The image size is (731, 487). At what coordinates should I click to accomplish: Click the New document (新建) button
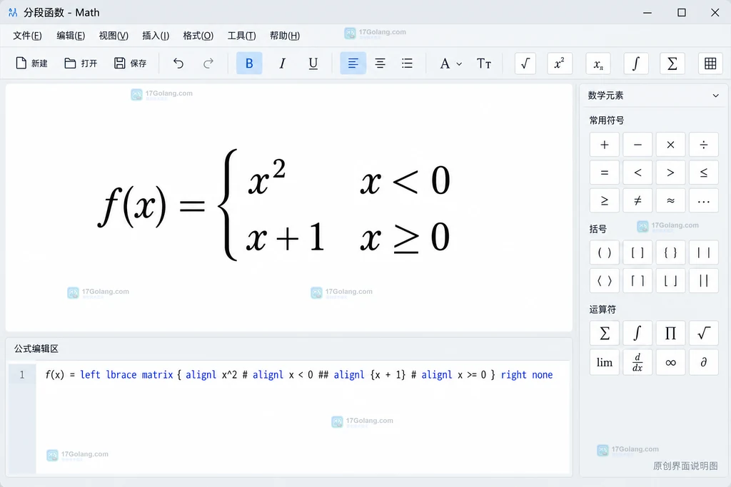pyautogui.click(x=31, y=63)
